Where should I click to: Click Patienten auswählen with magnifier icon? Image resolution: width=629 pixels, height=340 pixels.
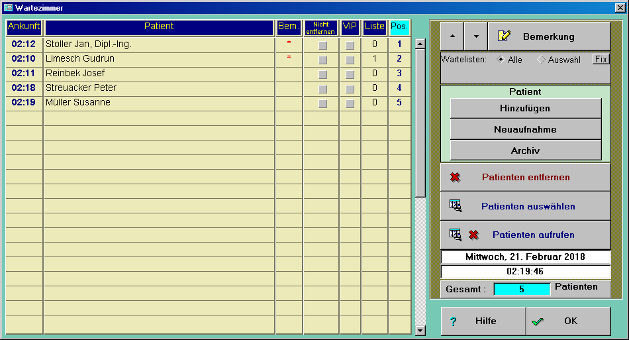click(526, 206)
